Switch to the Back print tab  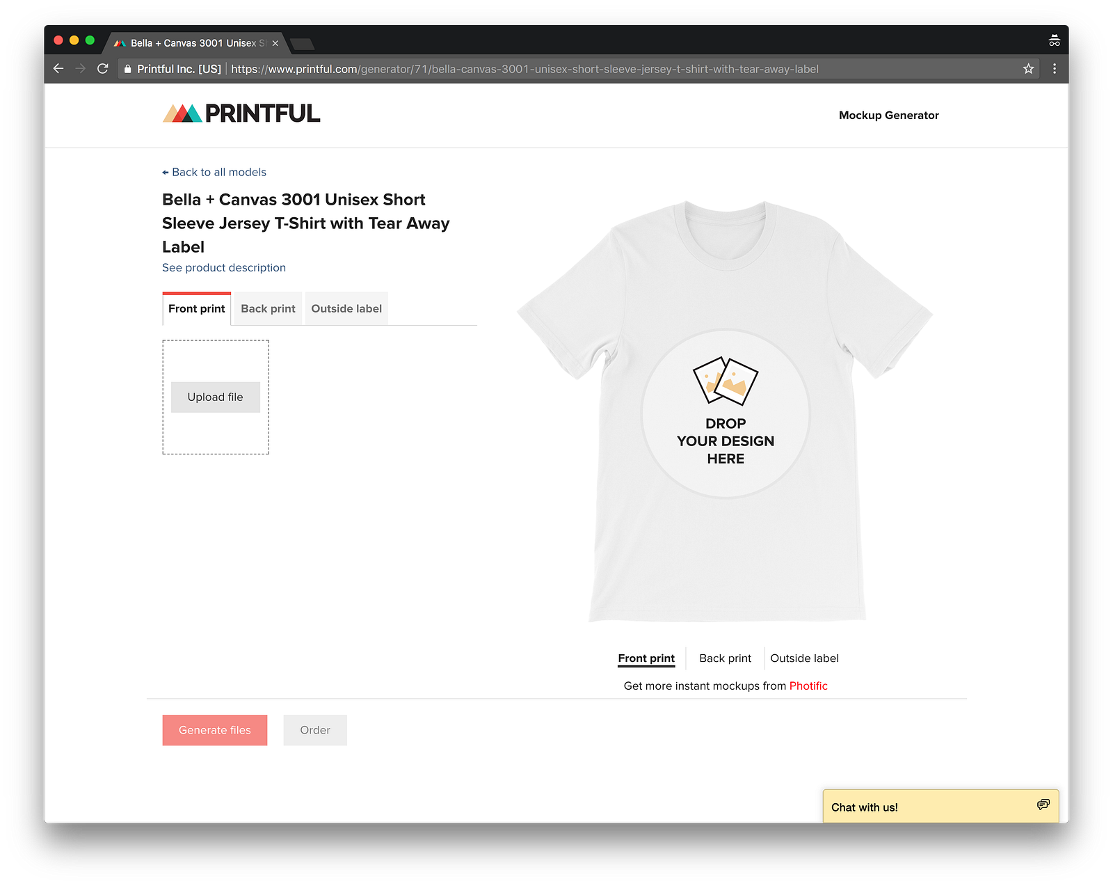[268, 308]
